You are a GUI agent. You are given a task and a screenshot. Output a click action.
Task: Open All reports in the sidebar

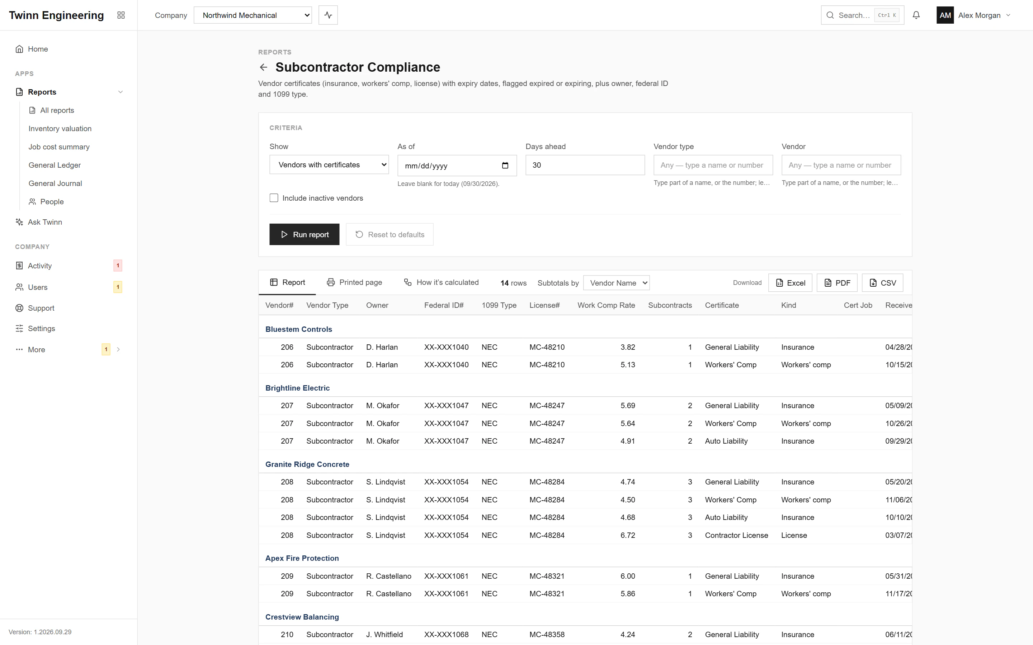click(x=51, y=110)
